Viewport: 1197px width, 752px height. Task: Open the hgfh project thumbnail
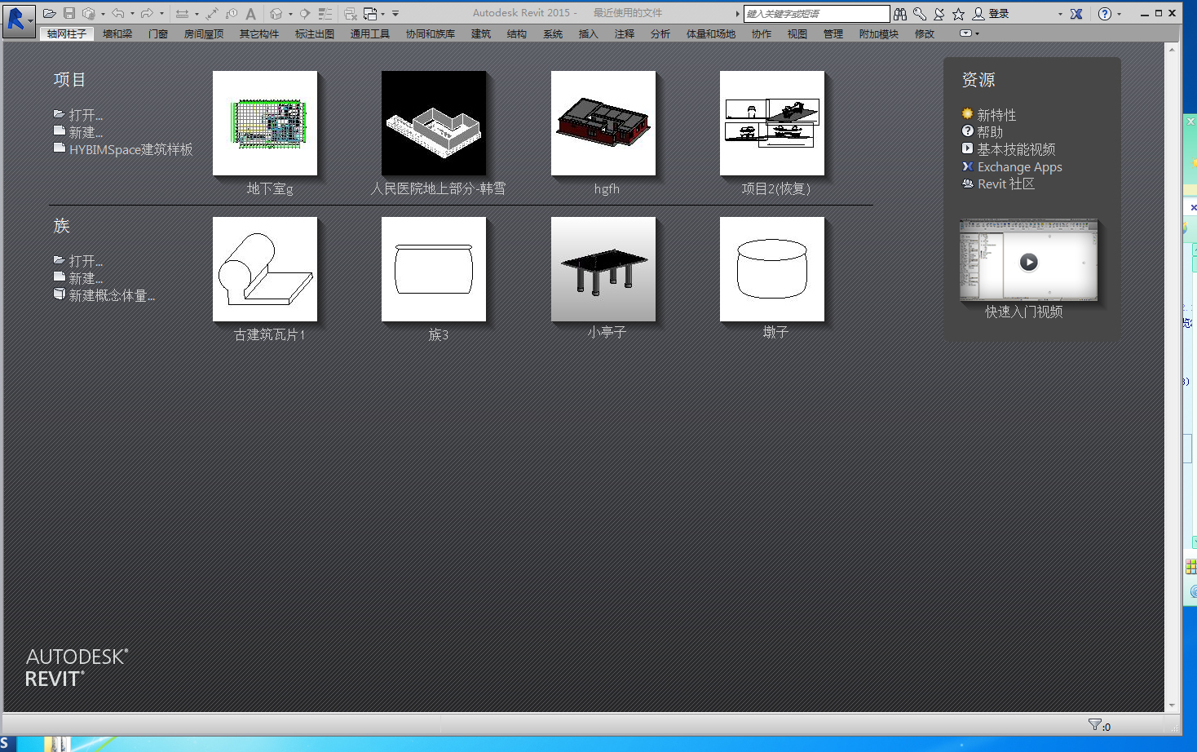click(603, 123)
